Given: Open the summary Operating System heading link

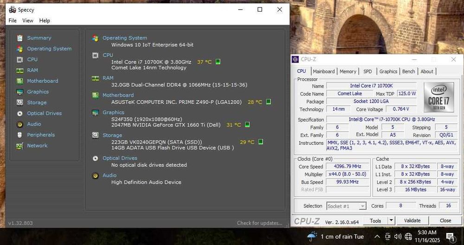Looking at the screenshot, I should tap(125, 38).
